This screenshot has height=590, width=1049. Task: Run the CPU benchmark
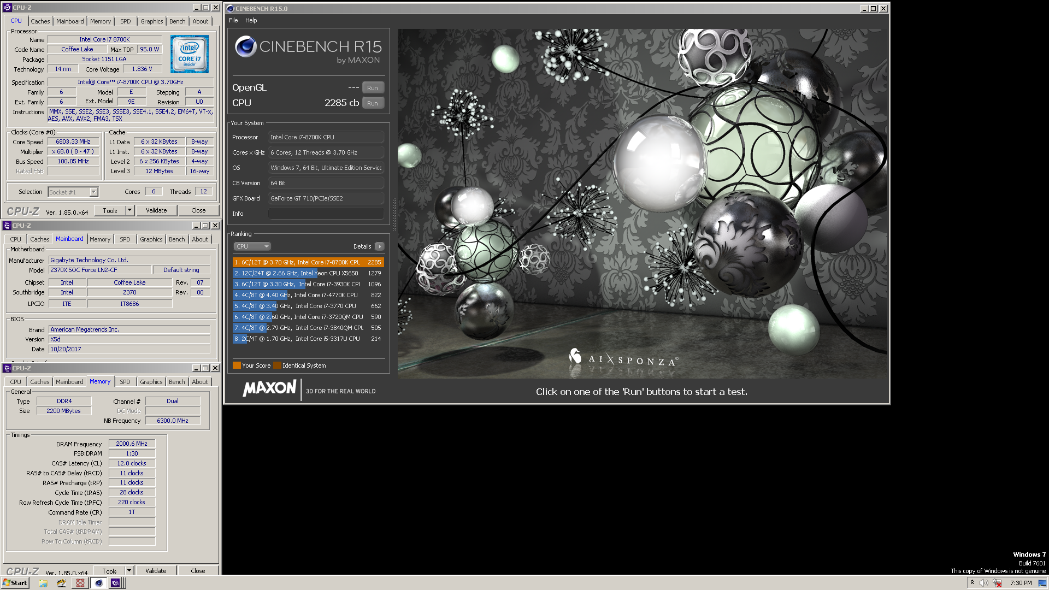click(373, 103)
